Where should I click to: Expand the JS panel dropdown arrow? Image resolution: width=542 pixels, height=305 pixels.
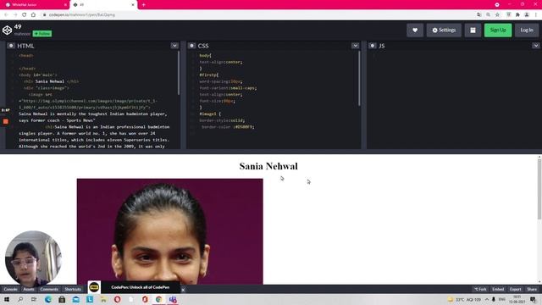[x=536, y=46]
